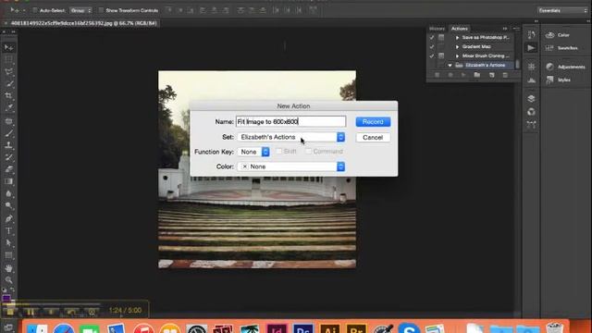Open the Paths panel icon in dock
Viewport: 592px width, 333px height.
click(x=531, y=125)
